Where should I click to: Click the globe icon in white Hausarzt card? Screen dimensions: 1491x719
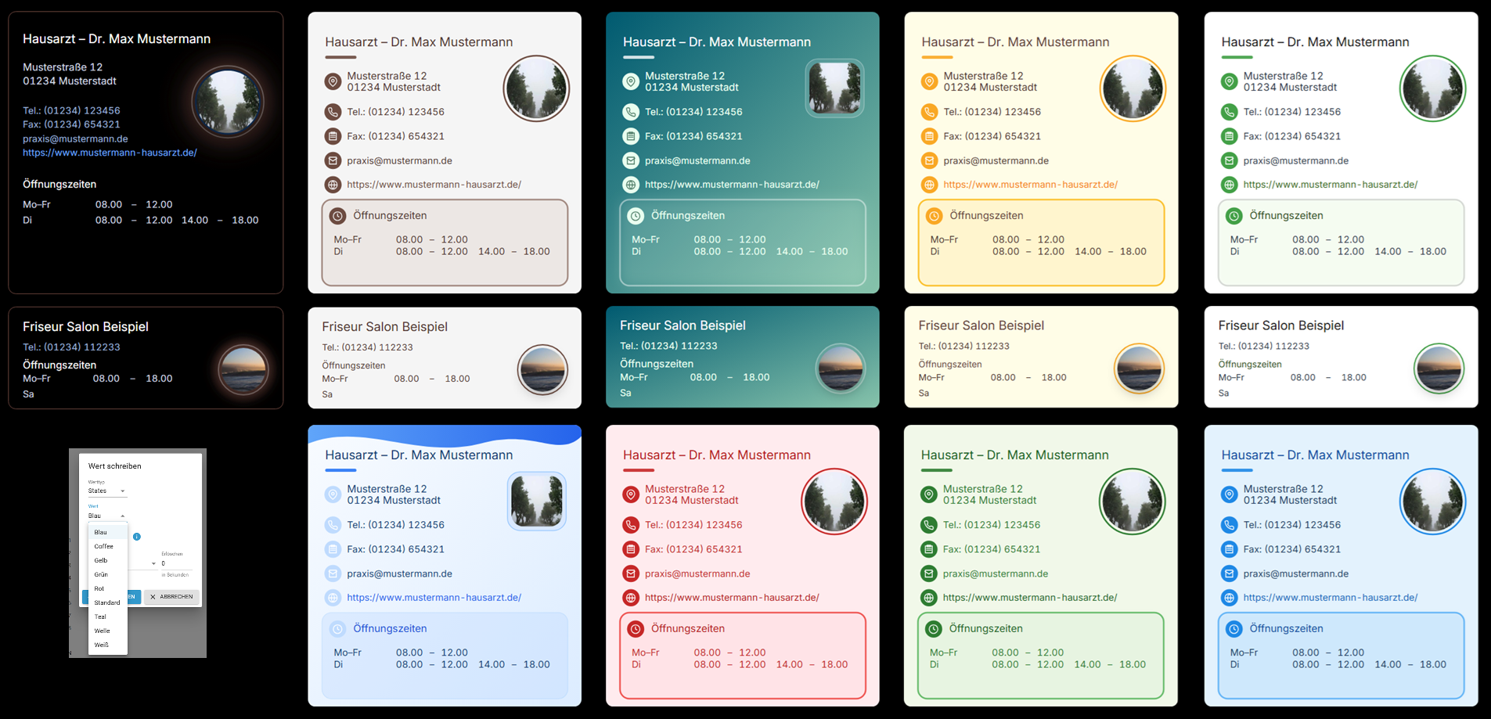click(1229, 185)
